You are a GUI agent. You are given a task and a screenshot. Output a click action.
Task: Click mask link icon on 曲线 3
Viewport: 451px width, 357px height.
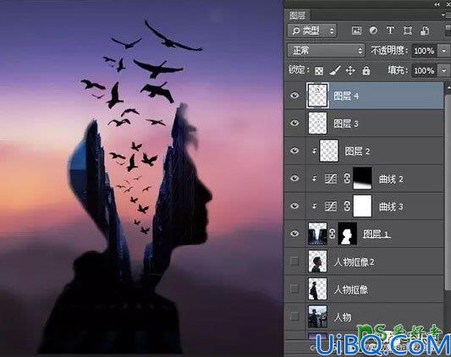point(347,206)
